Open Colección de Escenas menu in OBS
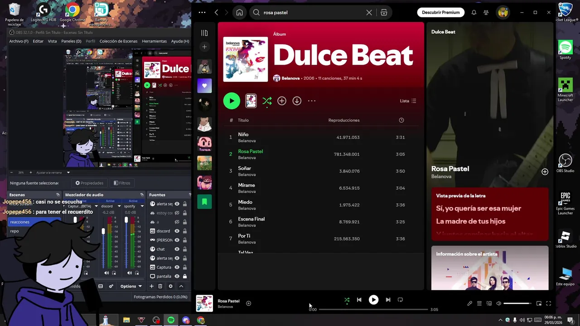This screenshot has height=326, width=580. point(118,41)
